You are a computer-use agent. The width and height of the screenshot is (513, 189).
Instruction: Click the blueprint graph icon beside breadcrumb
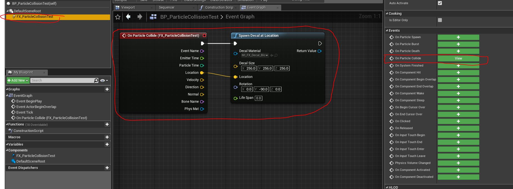153,17
